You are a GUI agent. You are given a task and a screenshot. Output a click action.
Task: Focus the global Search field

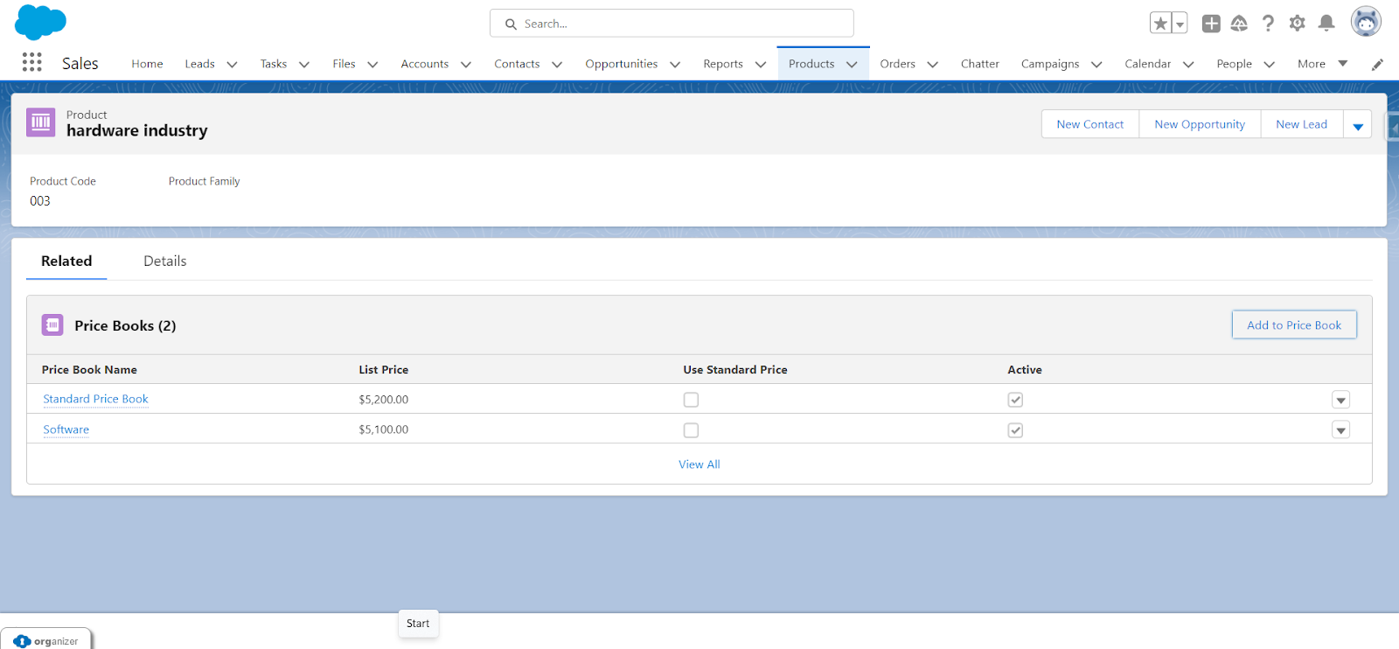pyautogui.click(x=672, y=24)
